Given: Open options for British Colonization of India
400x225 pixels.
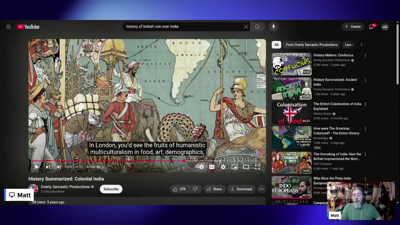Looking at the screenshot, I should 365,104.
